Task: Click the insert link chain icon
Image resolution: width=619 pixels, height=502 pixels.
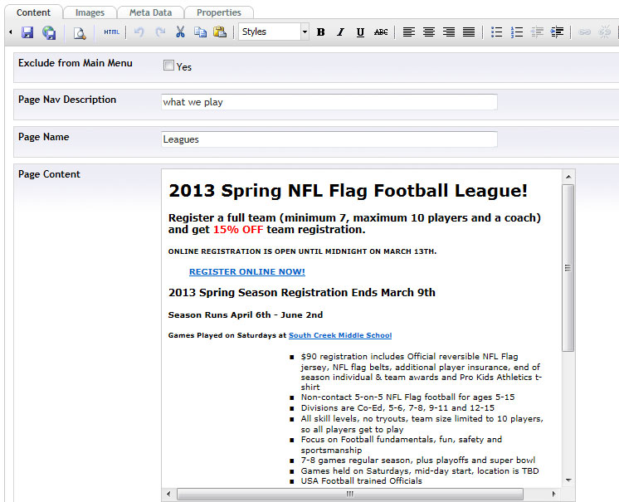Action: [x=585, y=32]
